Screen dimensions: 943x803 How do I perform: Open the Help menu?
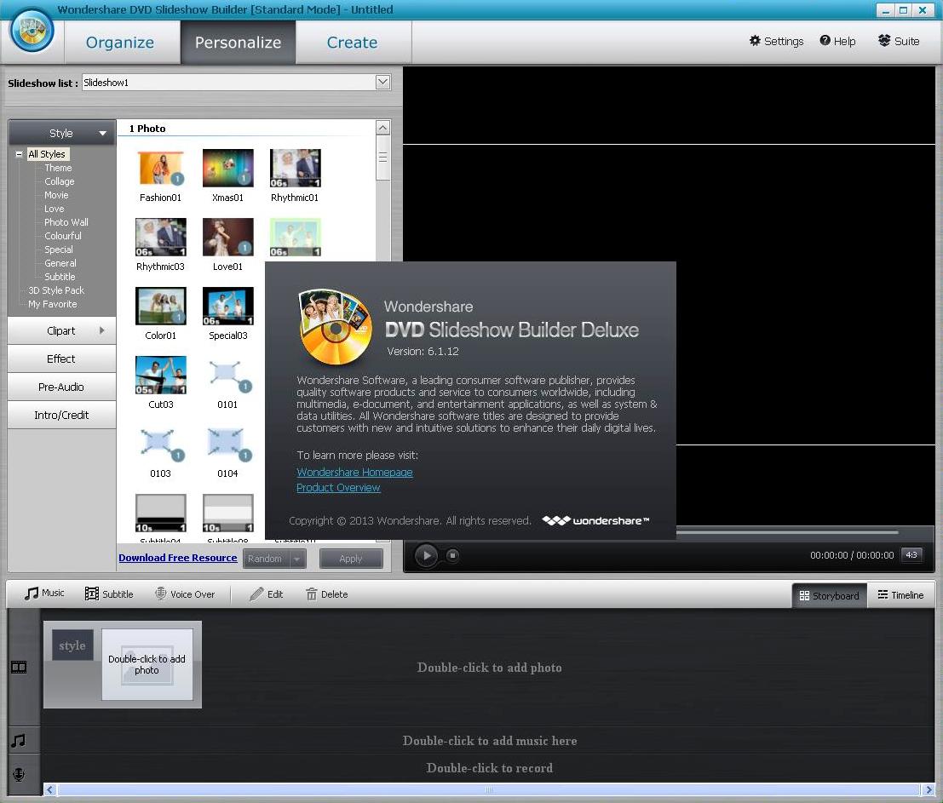837,41
